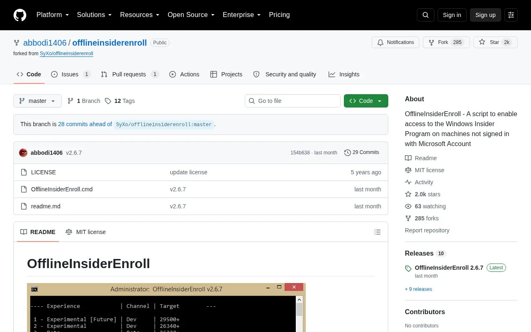Expand the Platform menu
Viewport: 531px width, 332px height.
click(x=53, y=15)
